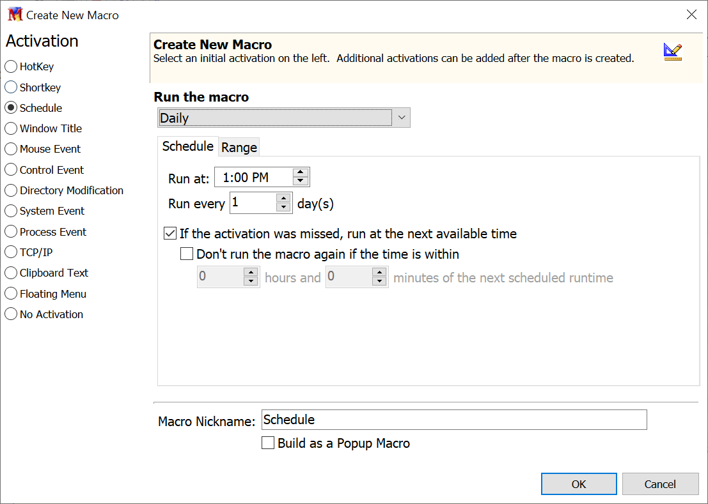Select the HotKey activation option
708x504 pixels.
pos(11,66)
